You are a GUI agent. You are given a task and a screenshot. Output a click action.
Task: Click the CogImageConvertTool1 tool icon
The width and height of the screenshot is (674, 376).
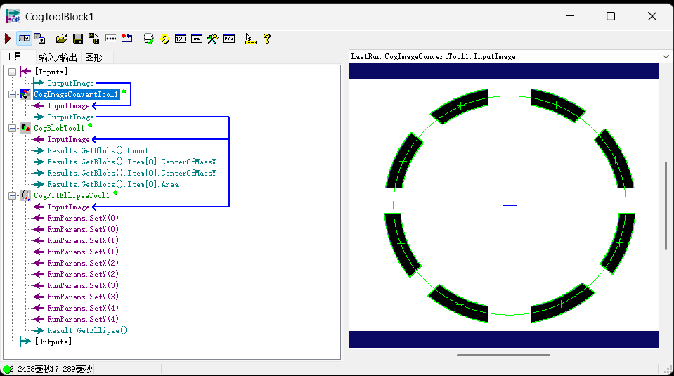coord(25,94)
